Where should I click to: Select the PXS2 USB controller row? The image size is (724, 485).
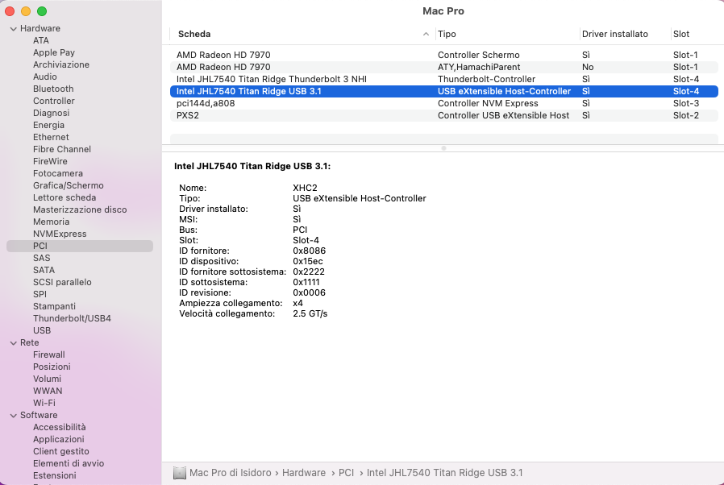443,115
